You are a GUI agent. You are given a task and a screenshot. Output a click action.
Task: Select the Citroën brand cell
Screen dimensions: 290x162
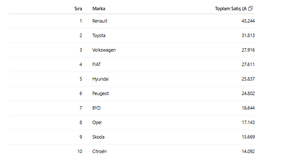tap(100, 151)
